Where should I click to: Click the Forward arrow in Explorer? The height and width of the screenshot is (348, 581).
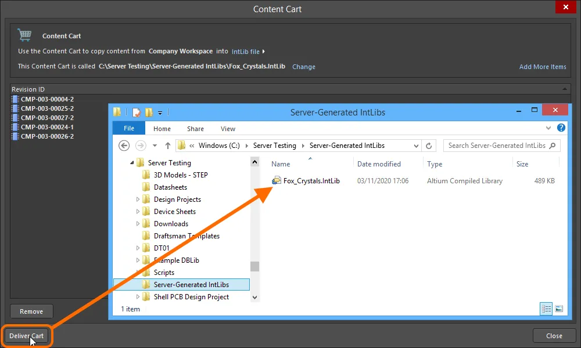(141, 146)
